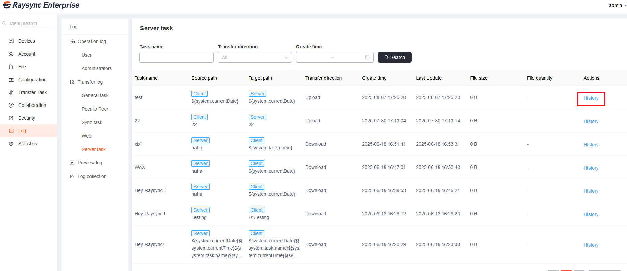The image size is (627, 271).
Task: Click the Statistics pie chart icon
Action: coord(11,144)
